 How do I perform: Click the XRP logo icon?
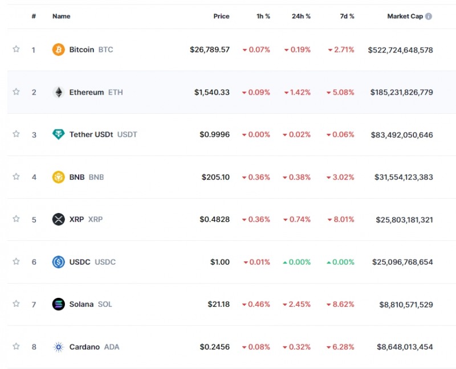pyautogui.click(x=59, y=219)
